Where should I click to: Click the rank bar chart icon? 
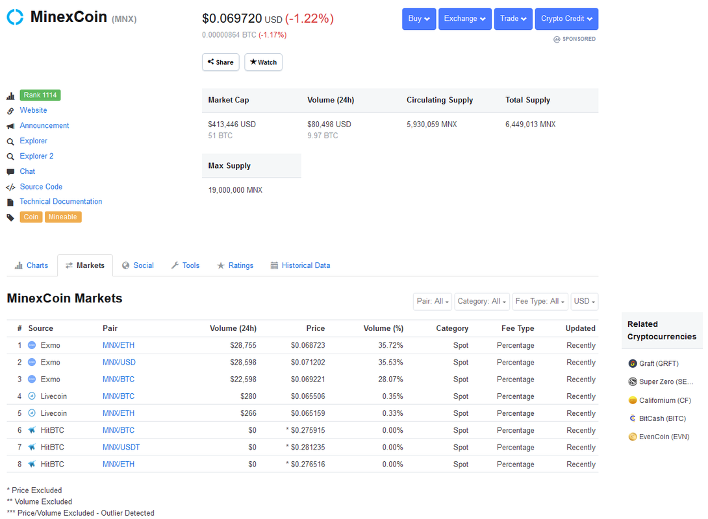coord(10,95)
